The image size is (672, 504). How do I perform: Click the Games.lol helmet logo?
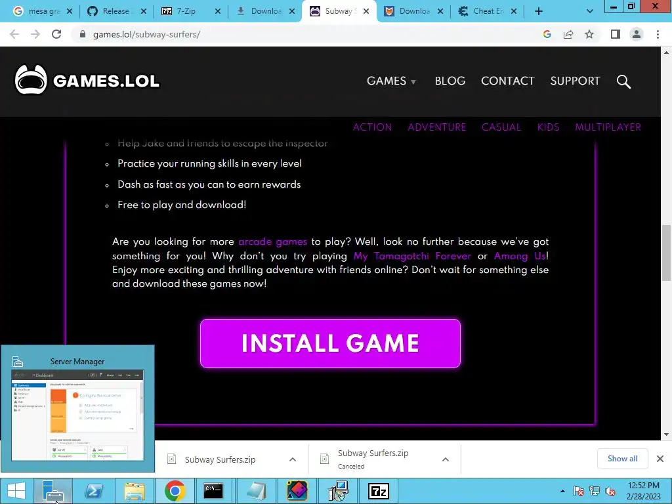pyautogui.click(x=31, y=79)
